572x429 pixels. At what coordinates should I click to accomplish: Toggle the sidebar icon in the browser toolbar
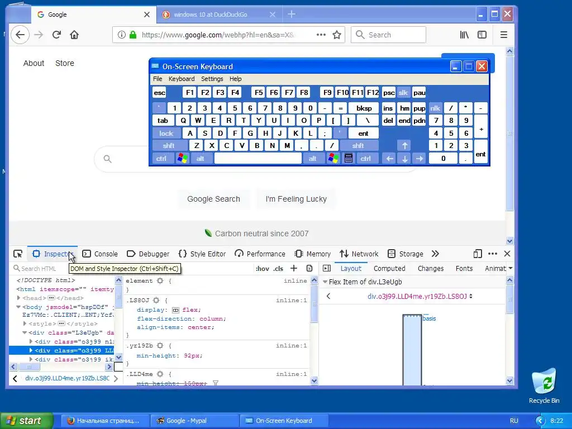482,35
